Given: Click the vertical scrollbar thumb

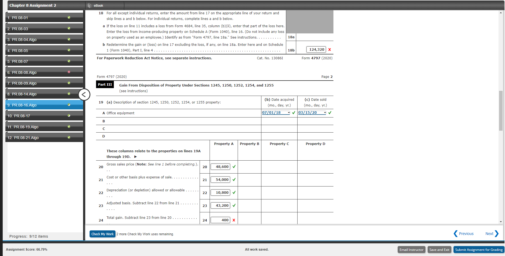Looking at the screenshot, I should tap(501, 111).
